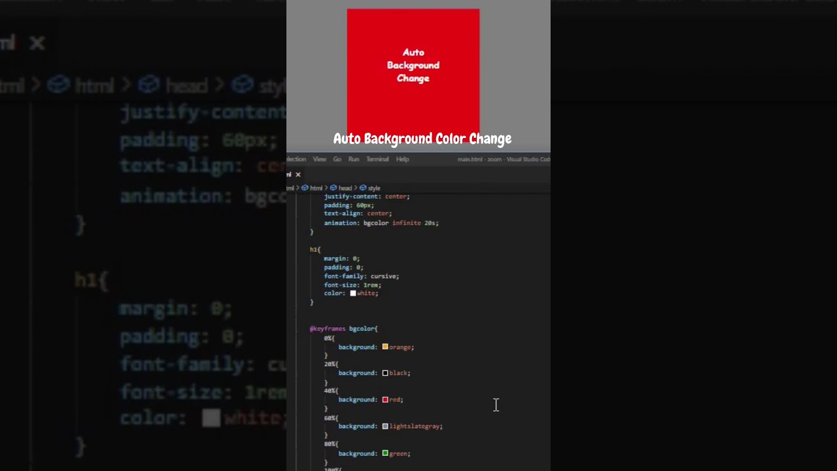Screen dimensions: 837x471
Task: Click the 'text-align: center;' line
Action: 358,213
